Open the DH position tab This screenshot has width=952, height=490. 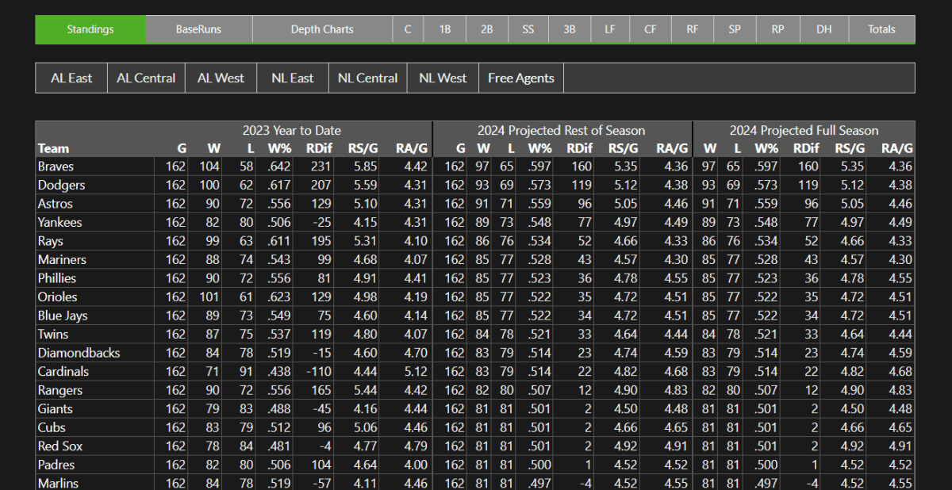[824, 29]
